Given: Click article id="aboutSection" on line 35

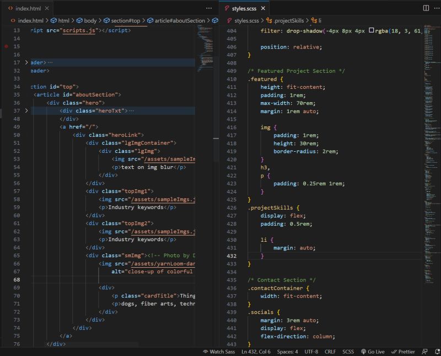Looking at the screenshot, I should tap(77, 94).
